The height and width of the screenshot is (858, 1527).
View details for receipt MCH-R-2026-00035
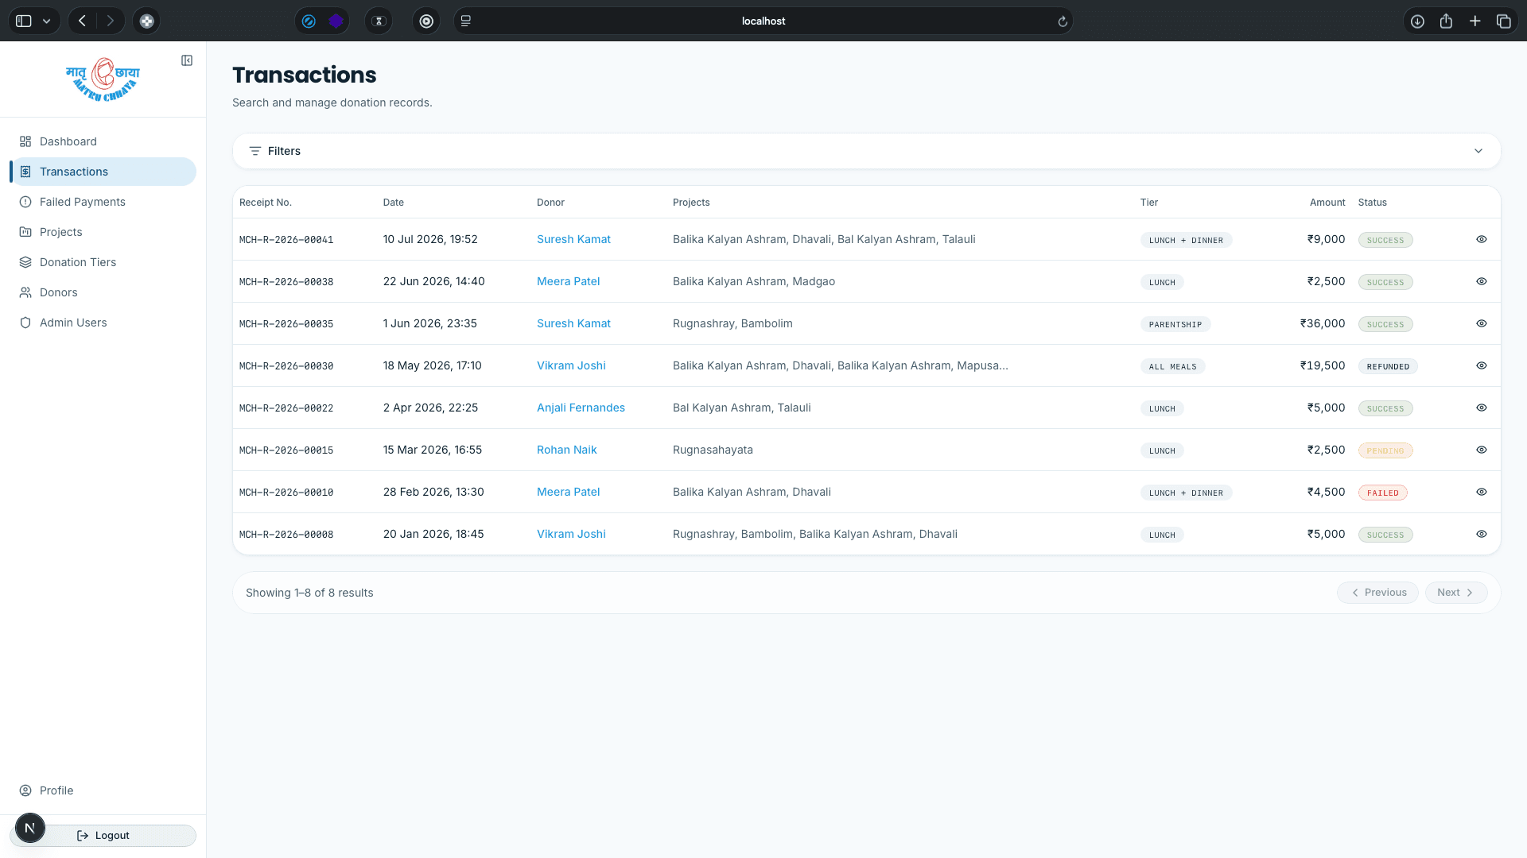click(1482, 323)
